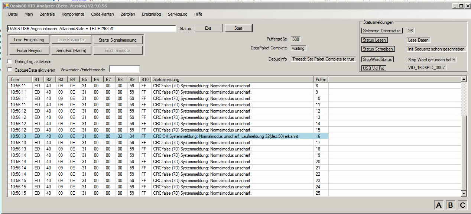Click the log list scrollbar down arrow

coord(464,194)
